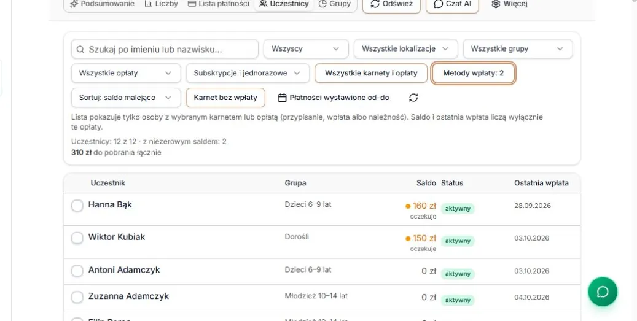Screen dimensions: 637x321
Task: Click the 310 zł do pobrania łącznie text
Action: [116, 153]
